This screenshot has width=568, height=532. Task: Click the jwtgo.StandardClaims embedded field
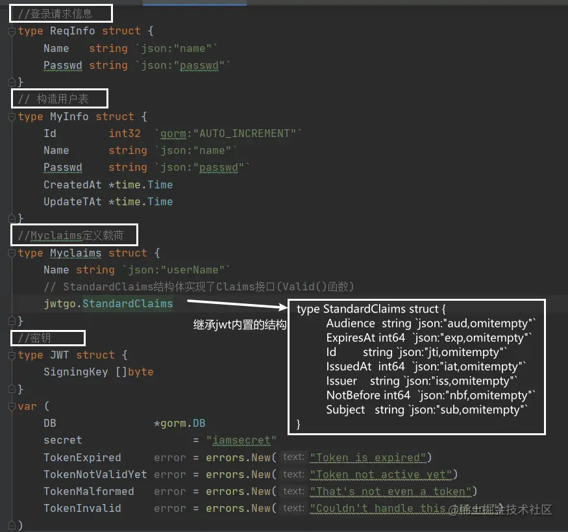coord(108,304)
